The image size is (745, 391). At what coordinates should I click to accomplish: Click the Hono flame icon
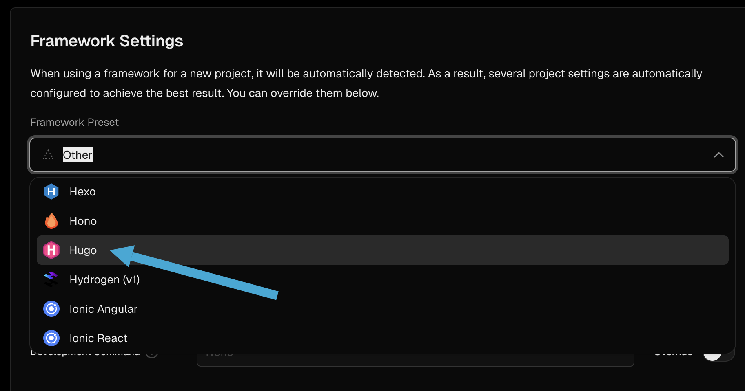pyautogui.click(x=51, y=221)
